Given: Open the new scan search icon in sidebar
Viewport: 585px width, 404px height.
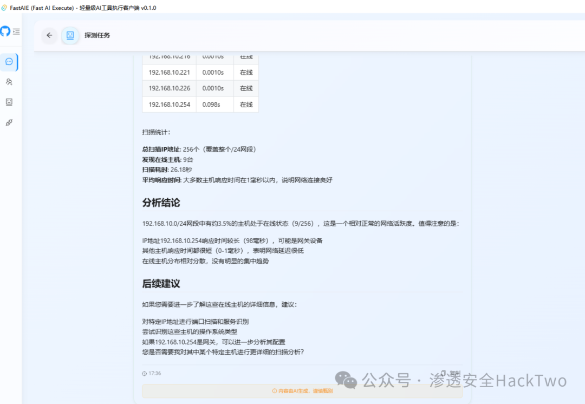Looking at the screenshot, I should pos(9,81).
